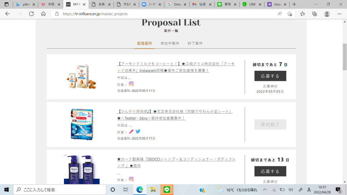Viewport: 347px width, 195px height.
Task: Open LINE app from taskbar
Action: [x=167, y=190]
